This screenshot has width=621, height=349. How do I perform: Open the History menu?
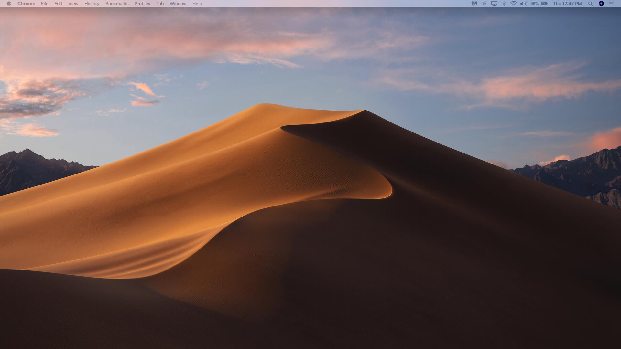coord(92,4)
